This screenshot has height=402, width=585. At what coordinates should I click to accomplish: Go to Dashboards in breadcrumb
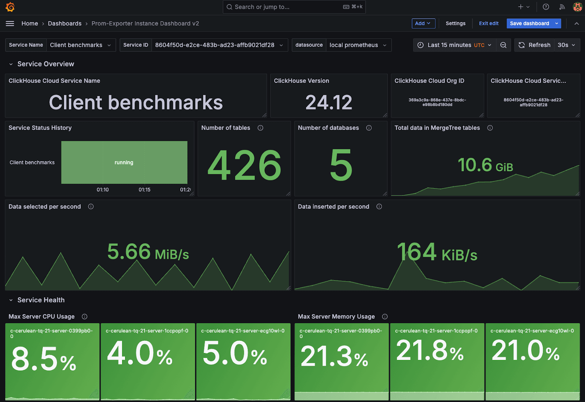[65, 23]
